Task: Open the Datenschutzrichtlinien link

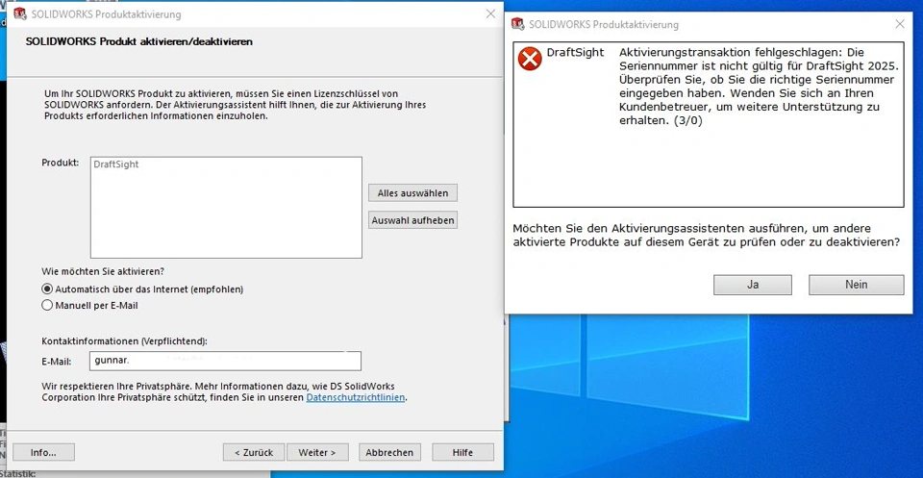Action: 356,397
